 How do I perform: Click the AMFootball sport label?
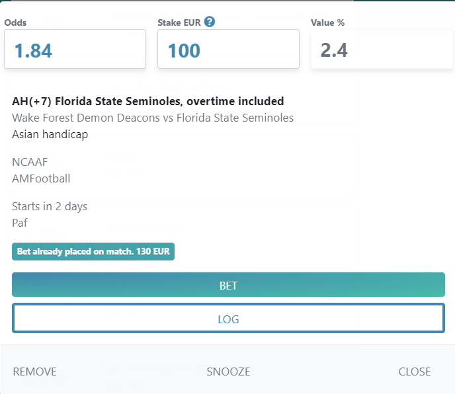pyautogui.click(x=41, y=178)
